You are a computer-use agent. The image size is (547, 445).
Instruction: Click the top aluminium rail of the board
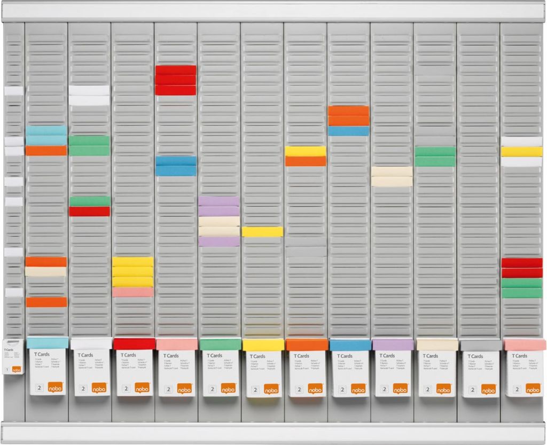point(273,12)
